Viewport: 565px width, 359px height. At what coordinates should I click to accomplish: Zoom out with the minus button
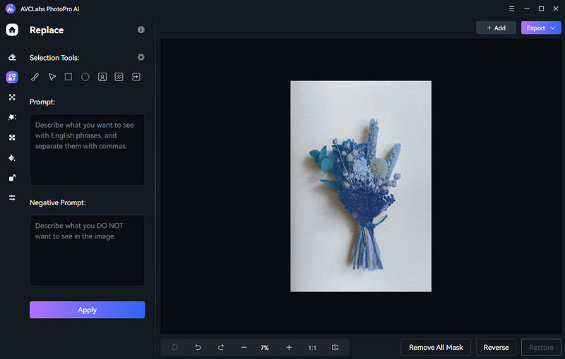click(244, 348)
